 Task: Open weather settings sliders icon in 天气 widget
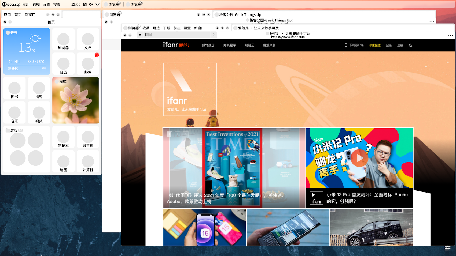pos(44,69)
